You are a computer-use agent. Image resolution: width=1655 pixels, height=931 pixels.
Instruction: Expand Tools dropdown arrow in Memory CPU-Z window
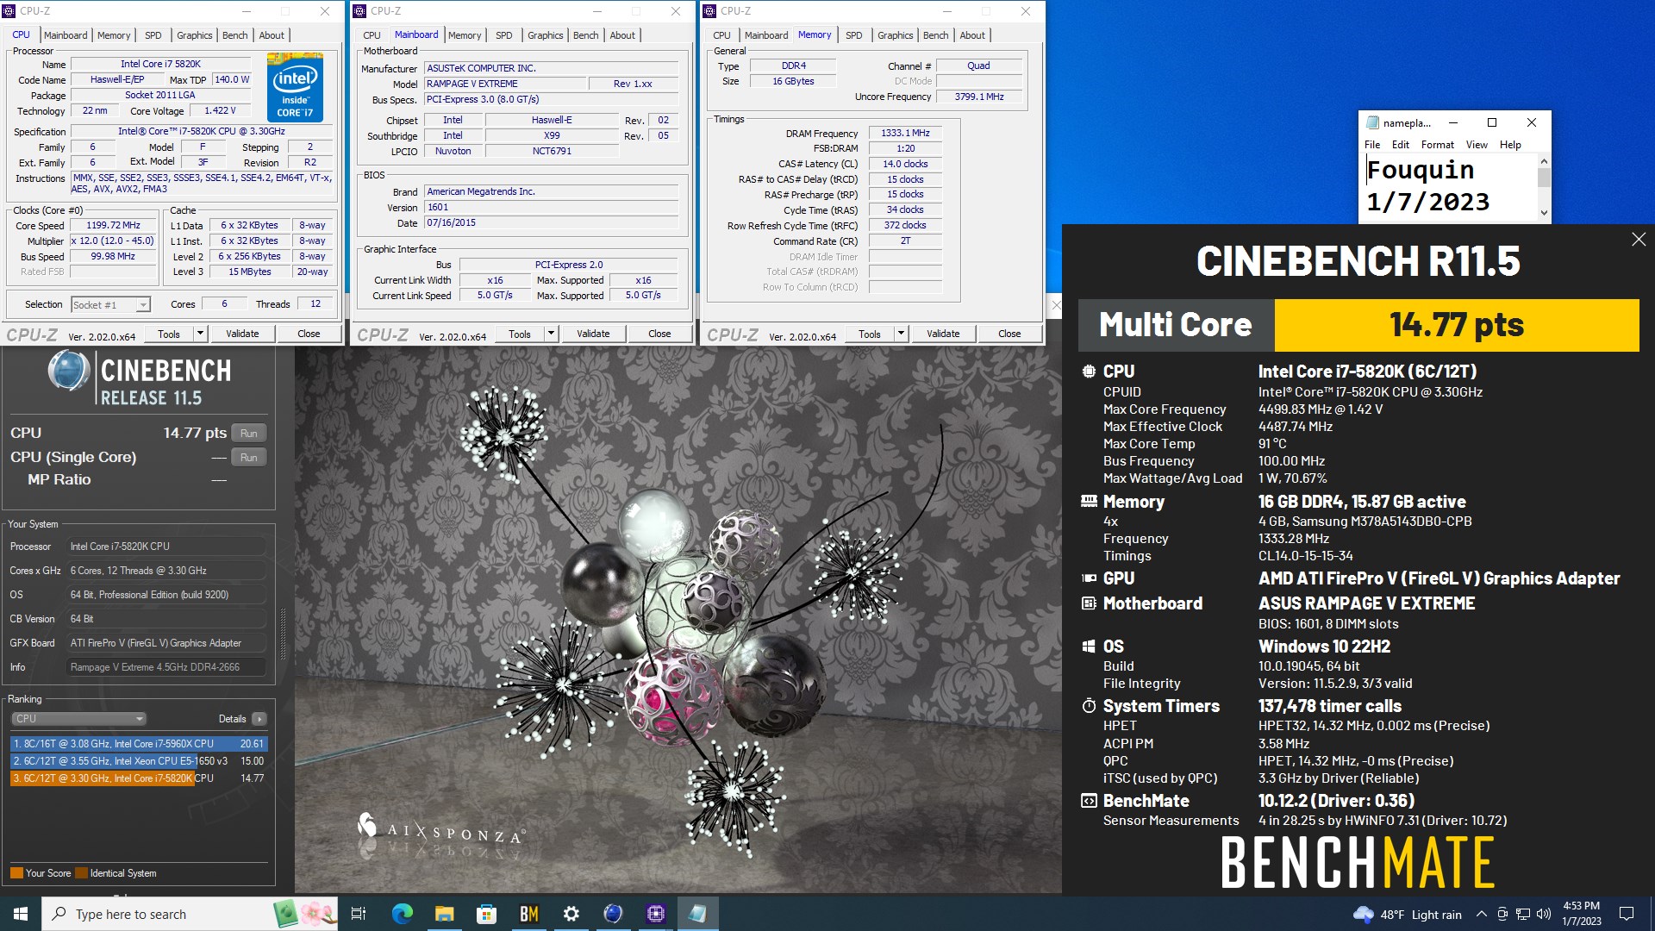pyautogui.click(x=901, y=334)
